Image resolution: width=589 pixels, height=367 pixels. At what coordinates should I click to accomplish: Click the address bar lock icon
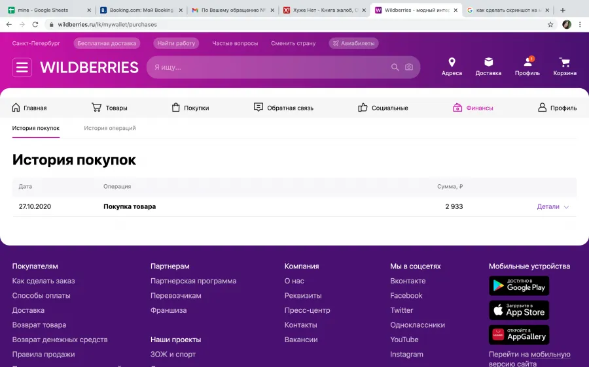click(52, 24)
